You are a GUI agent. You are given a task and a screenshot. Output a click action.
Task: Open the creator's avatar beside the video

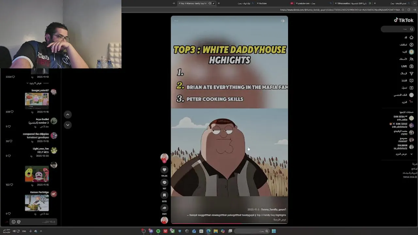164,157
